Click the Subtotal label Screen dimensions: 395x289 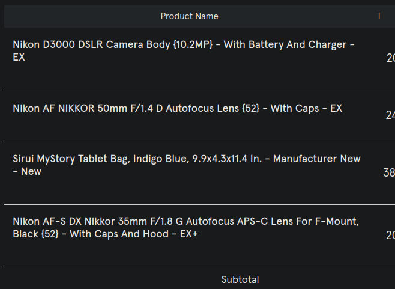coord(240,279)
